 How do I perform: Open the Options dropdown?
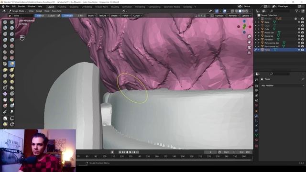tap(246, 16)
